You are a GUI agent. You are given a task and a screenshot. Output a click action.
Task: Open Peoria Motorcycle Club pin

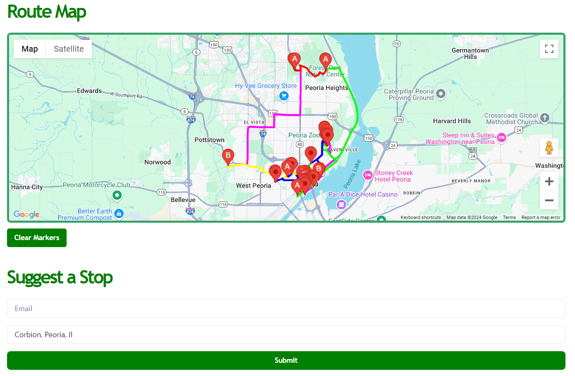(117, 195)
